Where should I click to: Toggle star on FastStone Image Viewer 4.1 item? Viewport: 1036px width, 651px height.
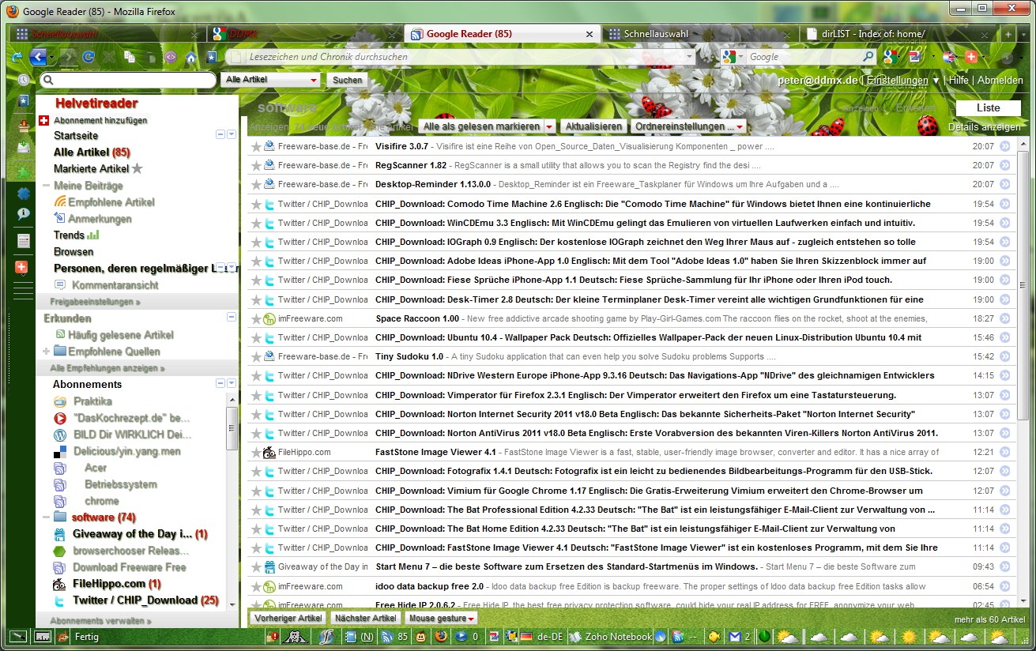tap(256, 453)
